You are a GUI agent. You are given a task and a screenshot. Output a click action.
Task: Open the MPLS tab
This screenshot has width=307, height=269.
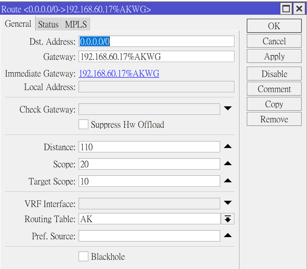coord(76,24)
